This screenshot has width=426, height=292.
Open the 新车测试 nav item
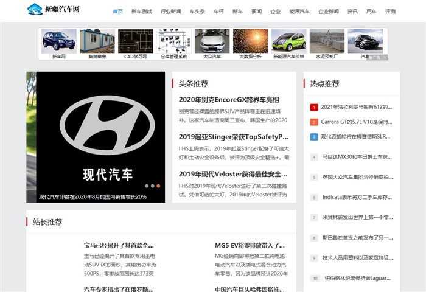[x=142, y=12]
